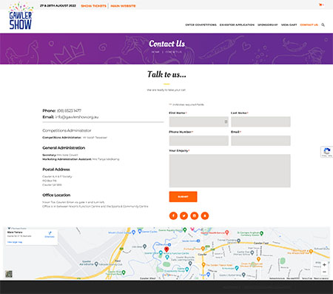The height and width of the screenshot is (294, 333).
Task: Focus the First Name field
Action: [x=199, y=121]
